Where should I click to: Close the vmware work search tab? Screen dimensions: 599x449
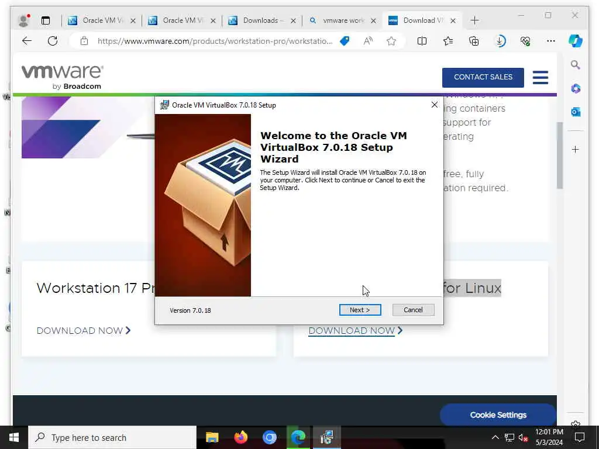coord(373,20)
